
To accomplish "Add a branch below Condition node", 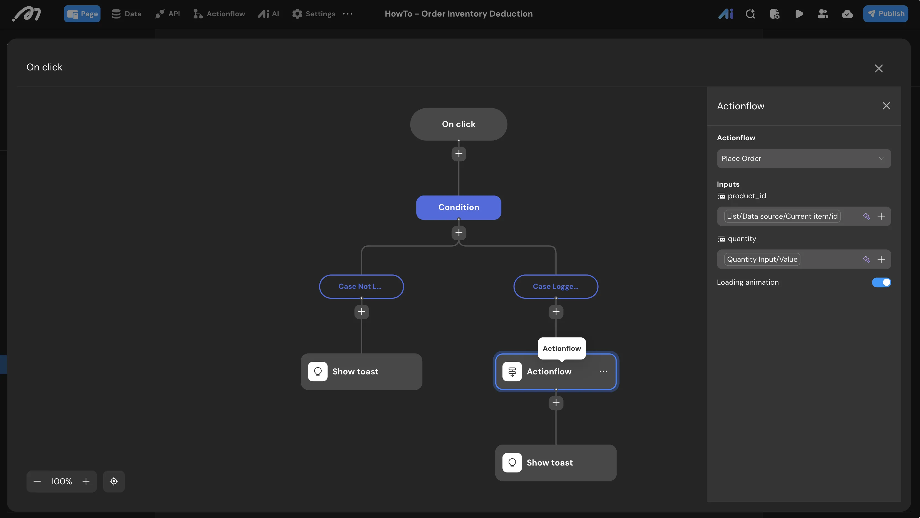I will tap(459, 233).
